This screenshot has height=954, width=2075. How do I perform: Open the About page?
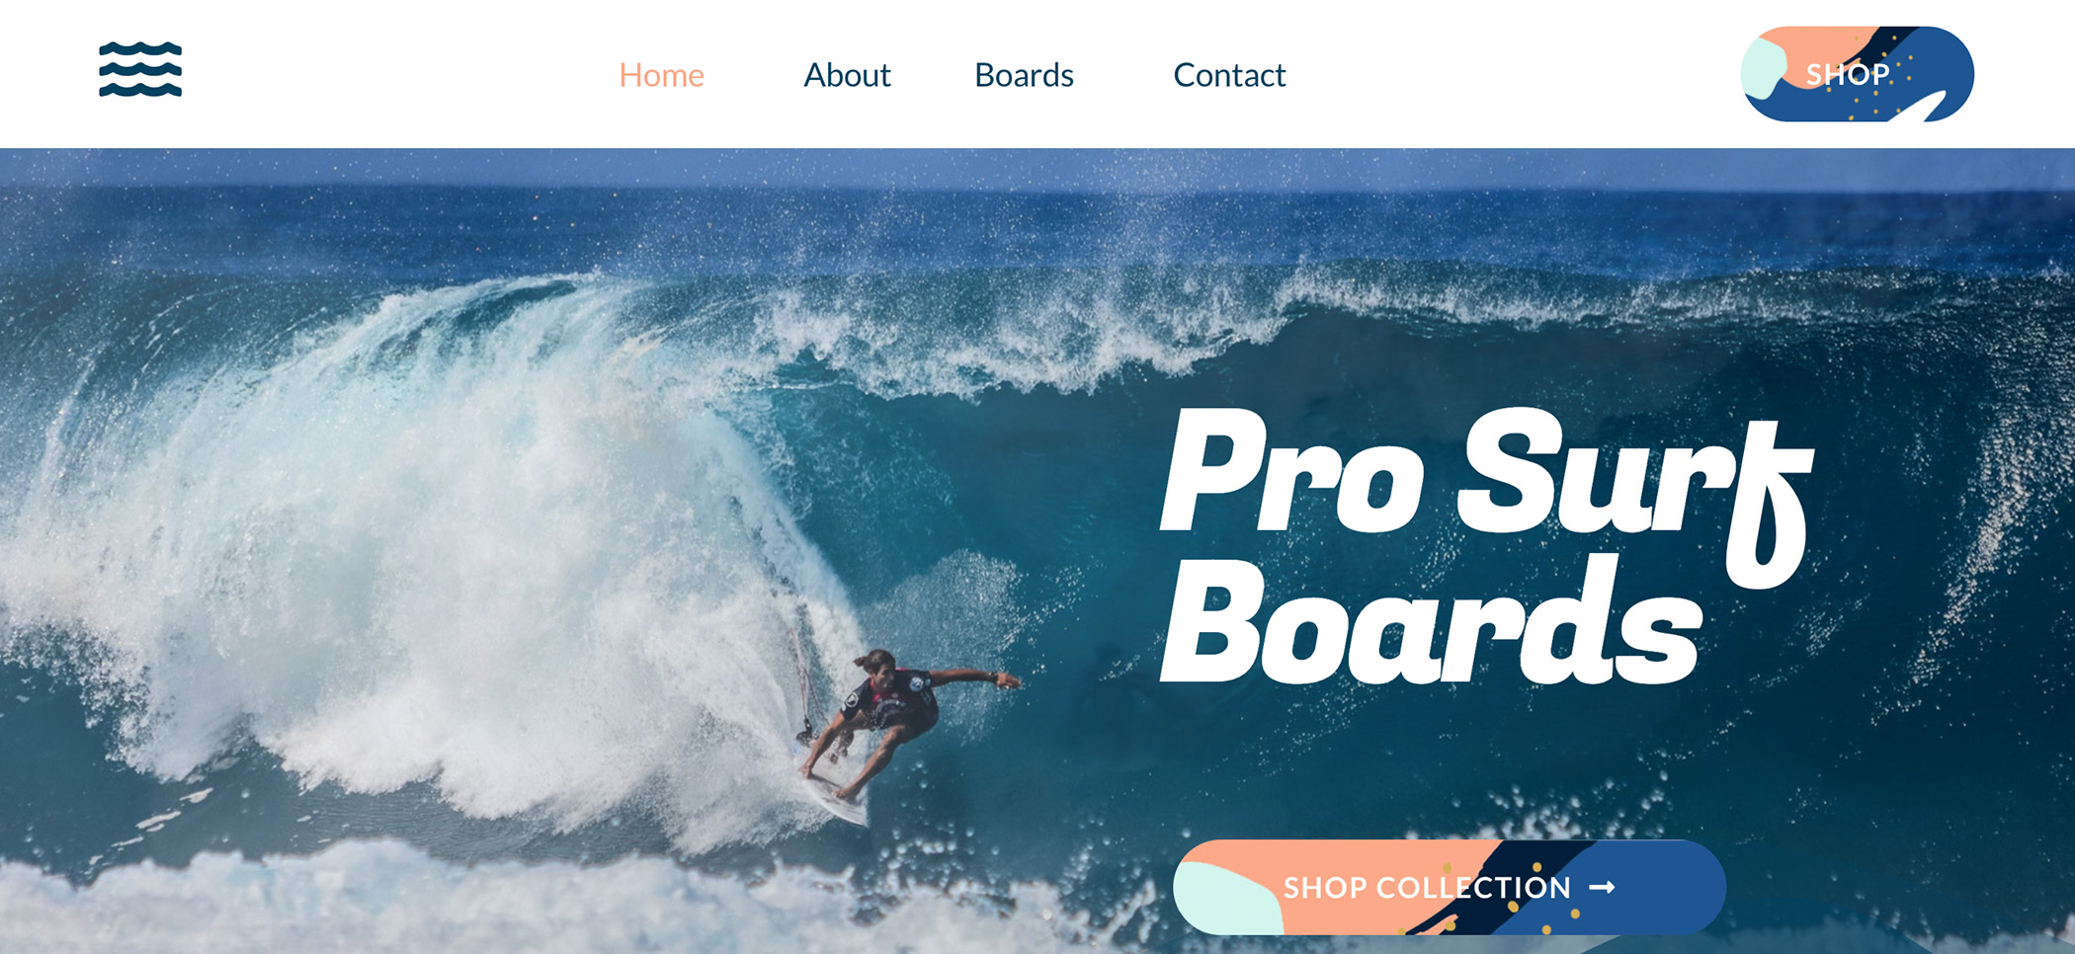[847, 75]
